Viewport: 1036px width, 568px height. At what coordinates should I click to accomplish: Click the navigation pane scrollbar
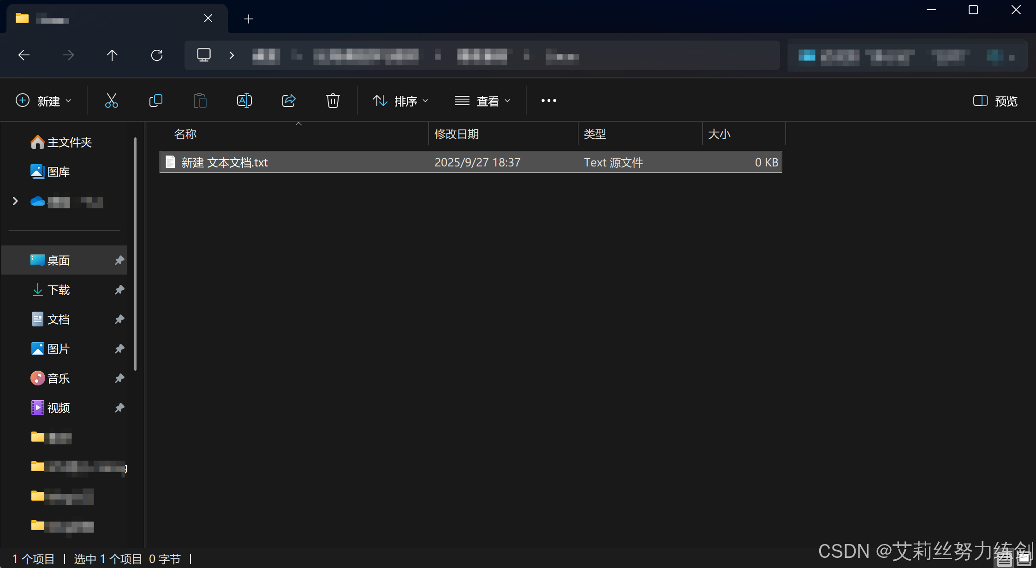tap(135, 254)
